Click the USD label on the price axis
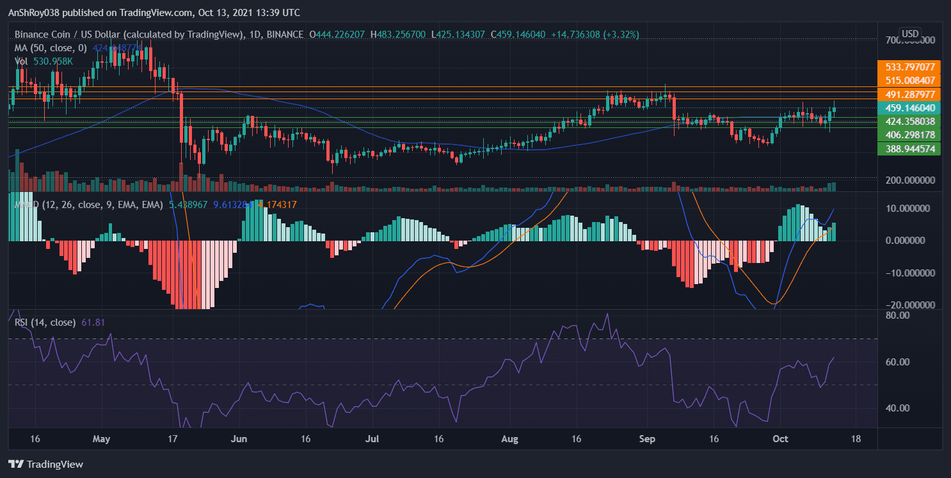Image resolution: width=951 pixels, height=478 pixels. pos(910,33)
